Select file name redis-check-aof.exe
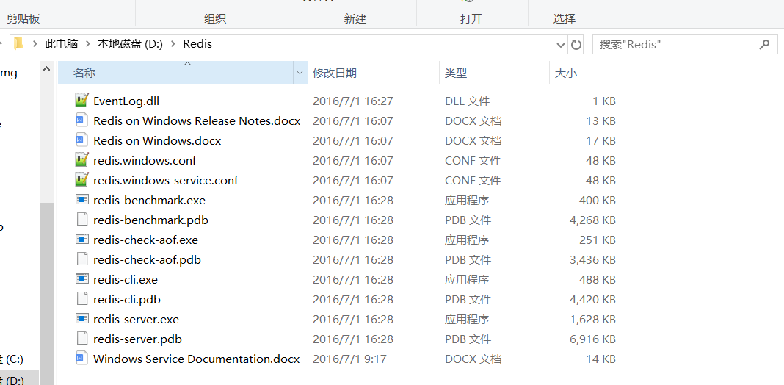Image resolution: width=784 pixels, height=385 pixels. 145,240
